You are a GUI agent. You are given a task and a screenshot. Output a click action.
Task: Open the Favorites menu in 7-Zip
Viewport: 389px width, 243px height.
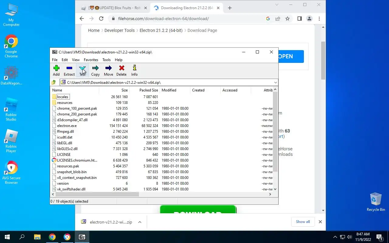click(x=91, y=60)
